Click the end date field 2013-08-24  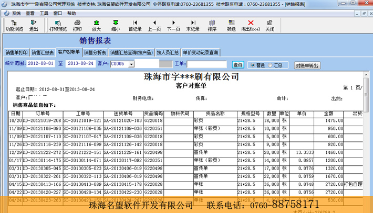point(80,63)
